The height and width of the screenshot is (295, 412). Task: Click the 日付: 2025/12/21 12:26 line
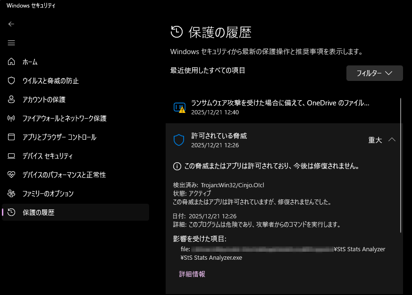pos(205,216)
